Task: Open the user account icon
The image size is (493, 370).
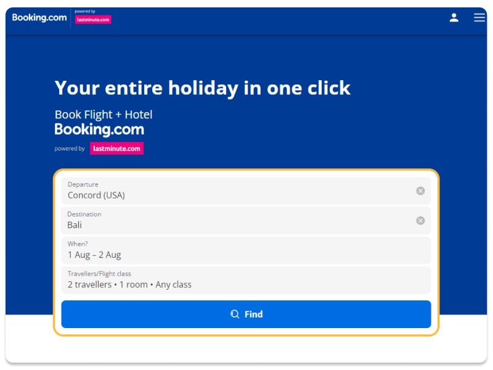Action: tap(454, 17)
